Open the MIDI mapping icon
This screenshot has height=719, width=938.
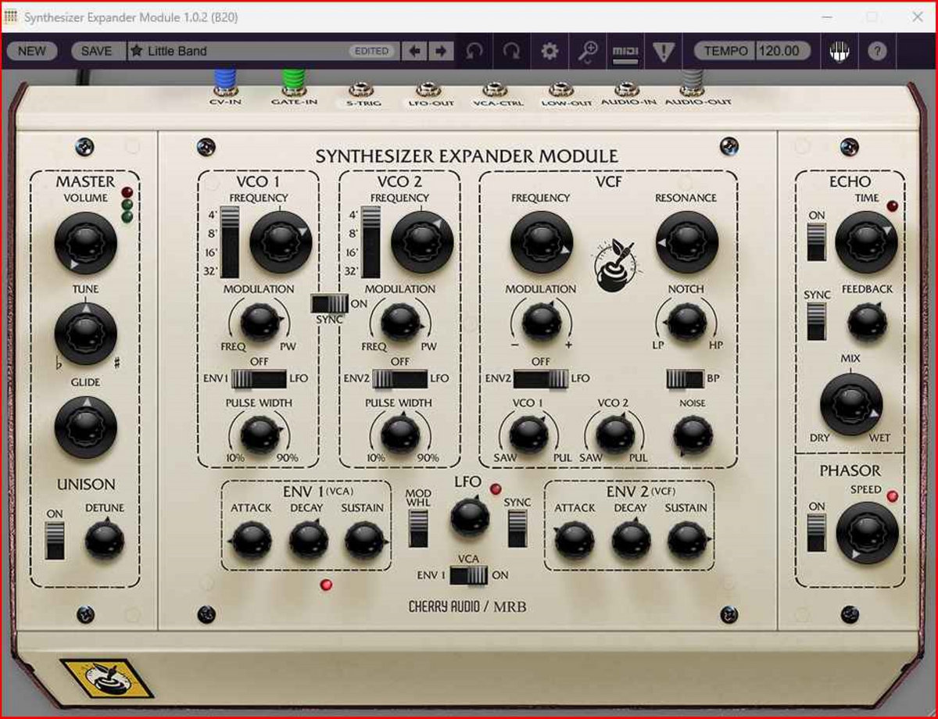(x=625, y=52)
